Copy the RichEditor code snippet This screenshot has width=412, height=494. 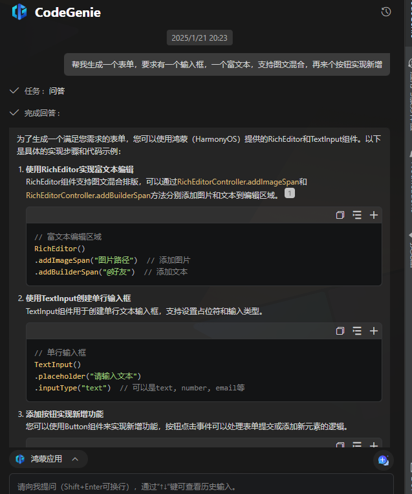(x=340, y=215)
